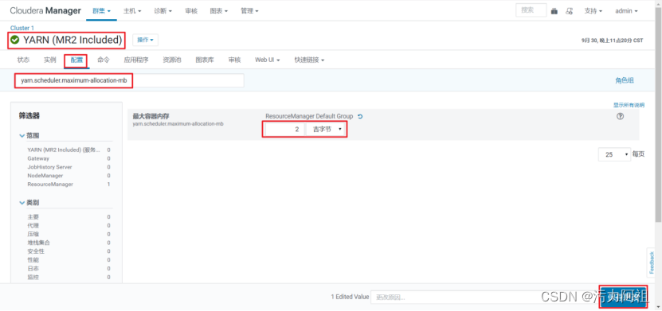The image size is (662, 311).
Task: Filter by Gateway scope
Action: 38,158
